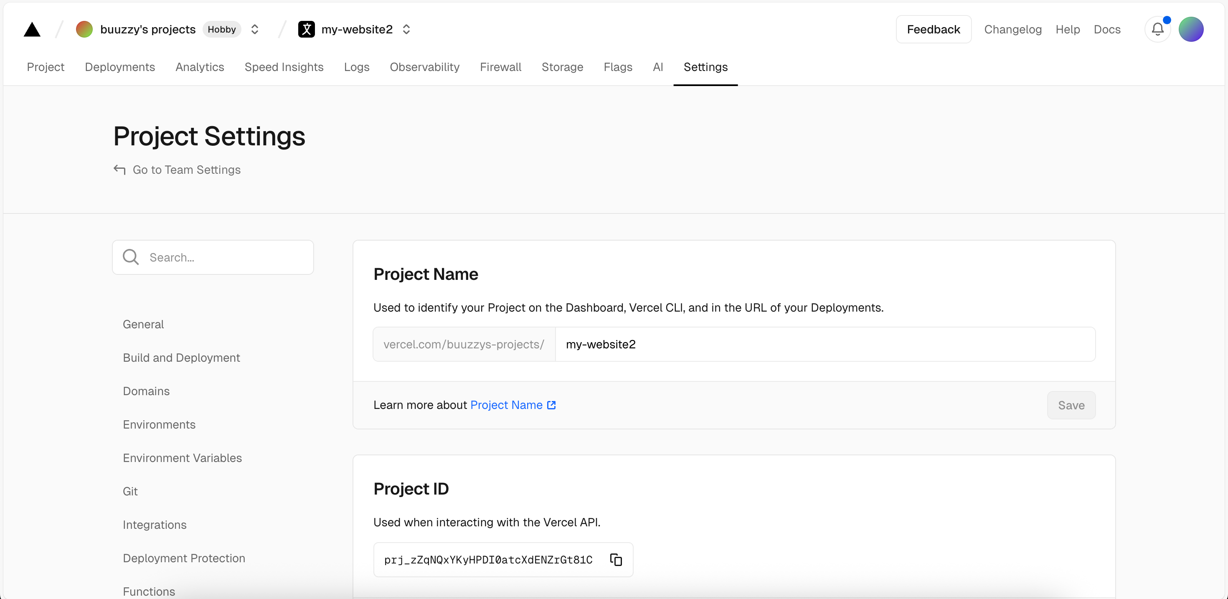The width and height of the screenshot is (1228, 599).
Task: Select the AI tab
Action: tap(658, 67)
